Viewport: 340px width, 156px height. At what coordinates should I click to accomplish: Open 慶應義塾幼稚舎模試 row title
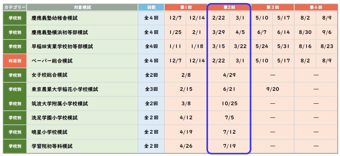pos(55,18)
